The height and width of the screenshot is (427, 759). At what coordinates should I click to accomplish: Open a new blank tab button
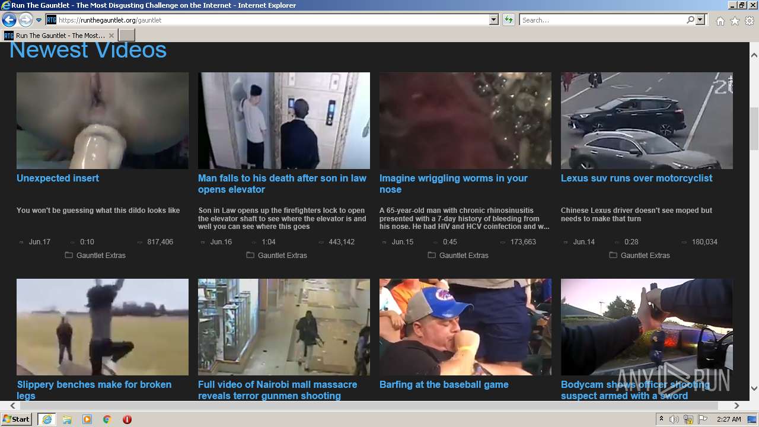pyautogui.click(x=126, y=36)
